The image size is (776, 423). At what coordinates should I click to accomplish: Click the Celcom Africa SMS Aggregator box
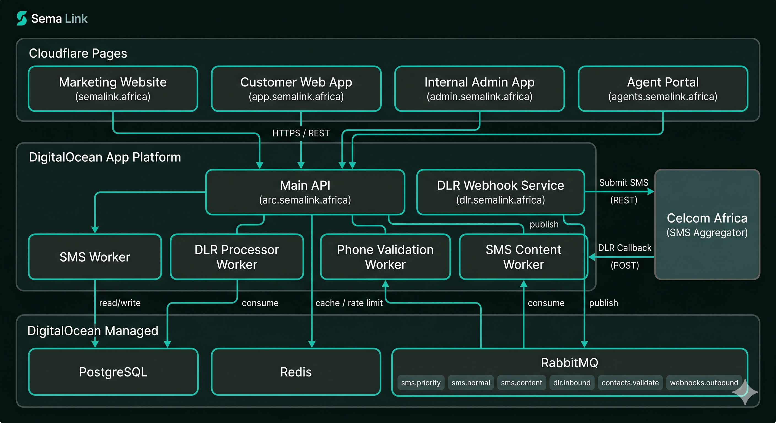click(707, 225)
